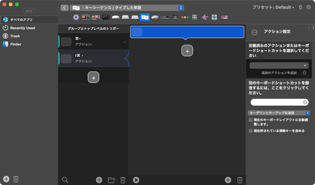The width and height of the screenshot is (315, 185).
Task: Enable 現在のキーボードレイアウトに自動調整します checkbox
Action: [x=251, y=120]
